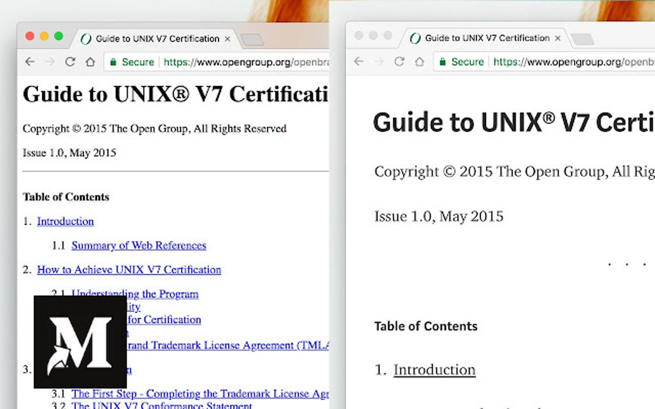The height and width of the screenshot is (409, 655).
Task: Select the Guide to UNIX V7 Certification tab in the left window
Action: pyautogui.click(x=157, y=38)
